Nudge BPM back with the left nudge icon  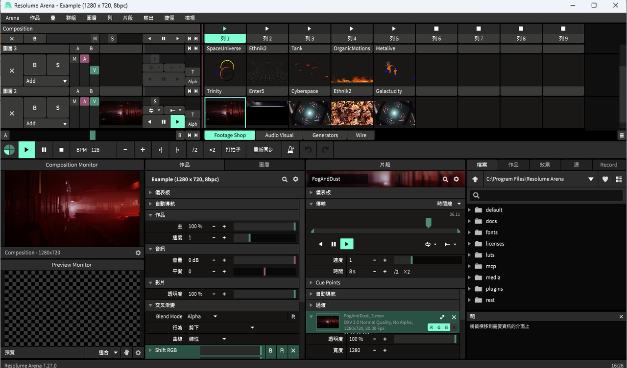(x=160, y=150)
